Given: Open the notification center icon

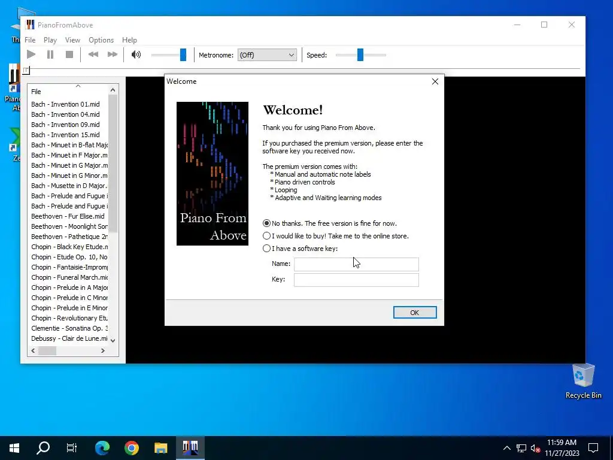Looking at the screenshot, I should coord(593,447).
